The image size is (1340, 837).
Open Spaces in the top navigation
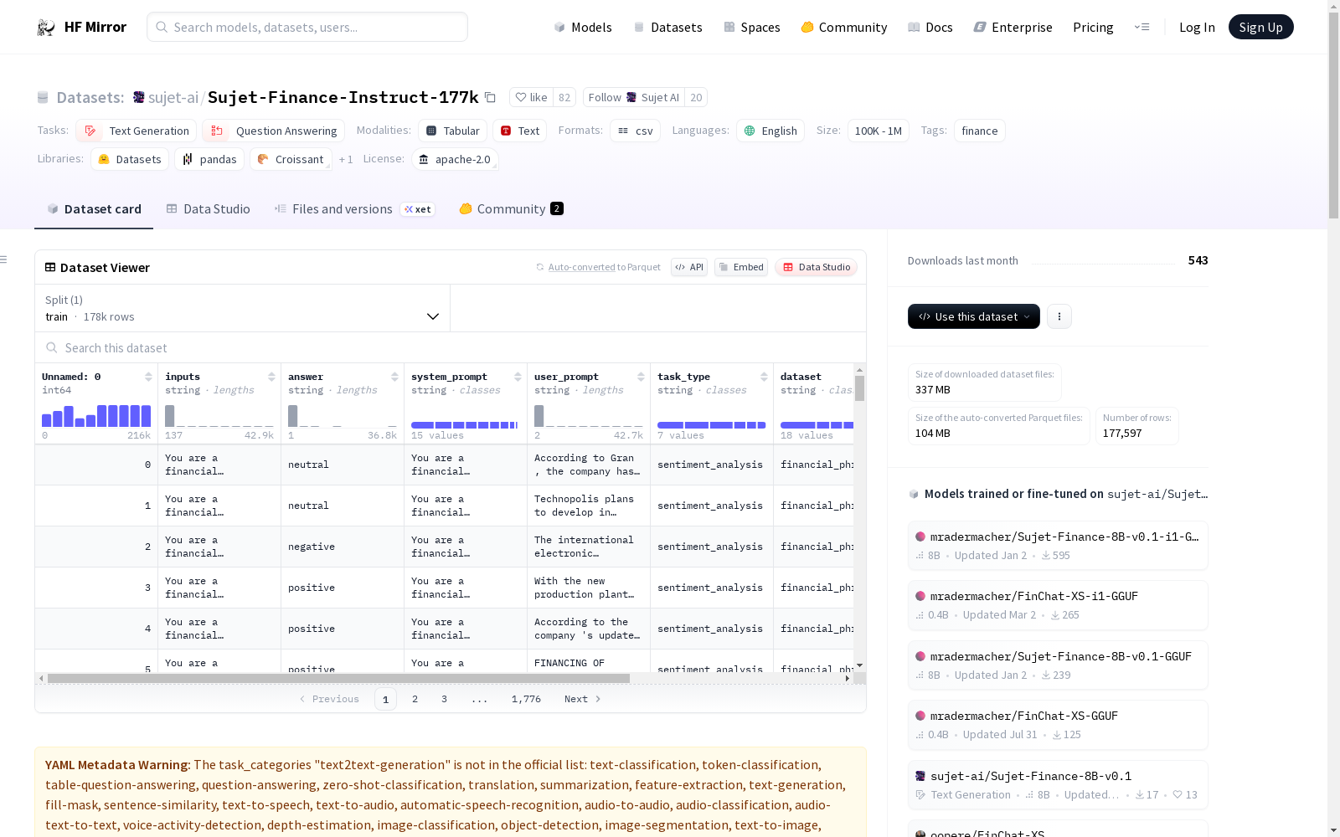pyautogui.click(x=752, y=28)
